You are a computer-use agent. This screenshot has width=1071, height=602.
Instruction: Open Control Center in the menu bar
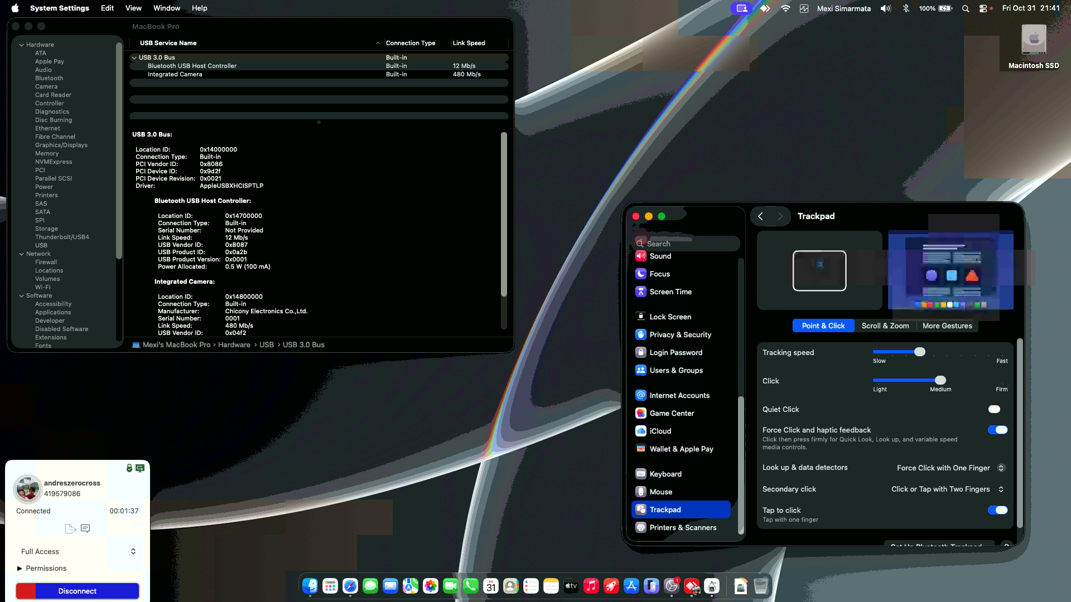(x=983, y=8)
